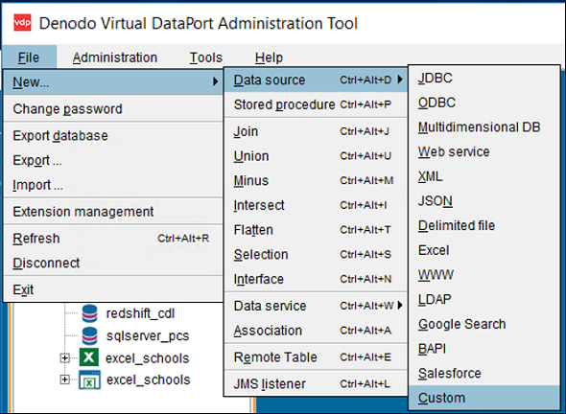The height and width of the screenshot is (414, 566).
Task: Select the Join operation
Action: 316,131
